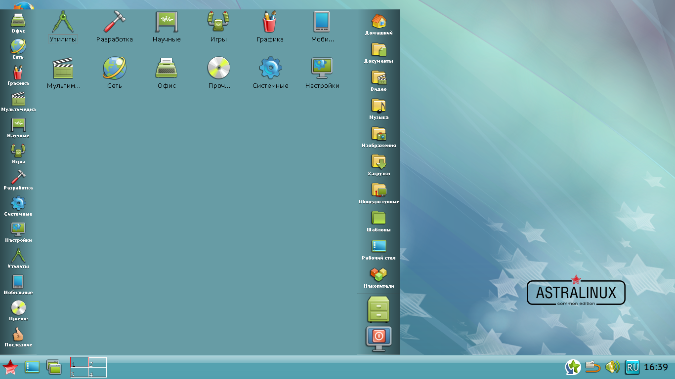This screenshot has height=379, width=675.
Task: Open the volume control speaker in tray
Action: 612,367
